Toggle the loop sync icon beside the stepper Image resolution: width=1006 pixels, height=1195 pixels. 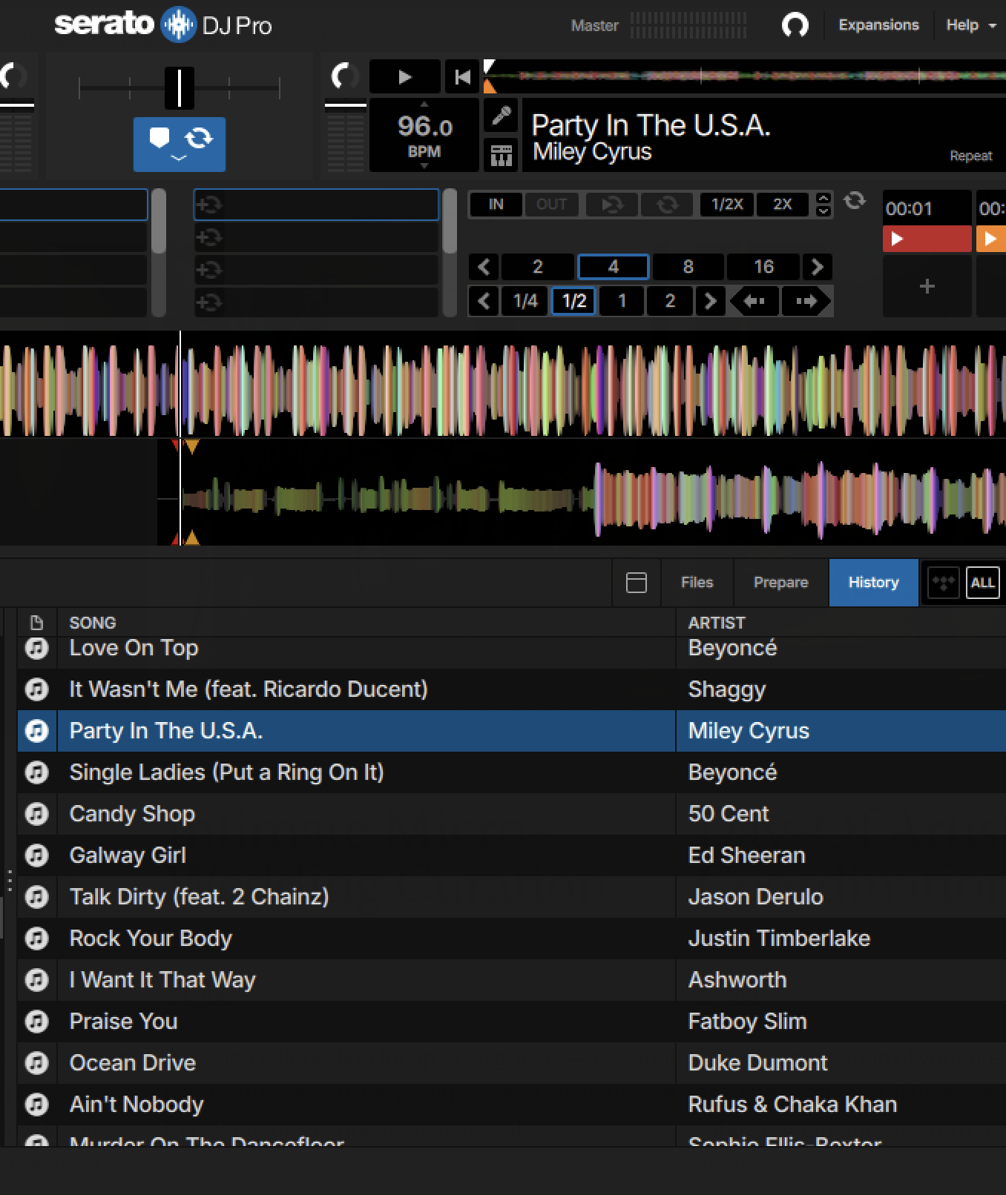pos(855,200)
